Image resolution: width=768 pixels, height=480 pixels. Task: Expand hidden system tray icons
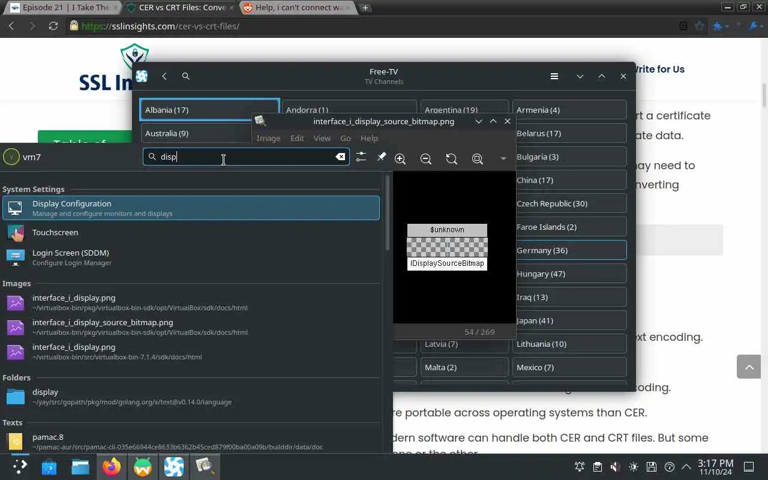click(686, 467)
